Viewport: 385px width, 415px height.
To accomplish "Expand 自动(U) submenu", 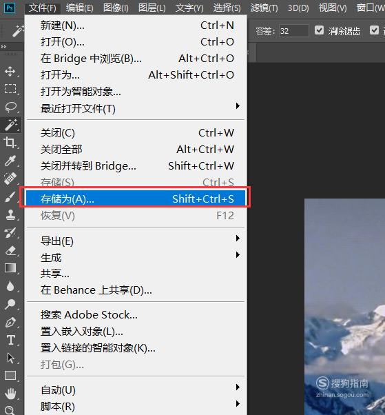I will coord(136,389).
